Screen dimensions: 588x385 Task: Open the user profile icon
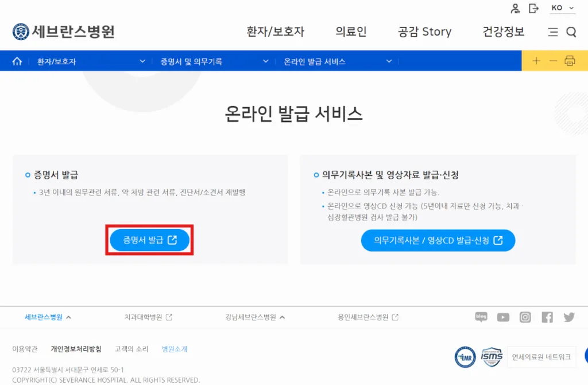pyautogui.click(x=515, y=8)
